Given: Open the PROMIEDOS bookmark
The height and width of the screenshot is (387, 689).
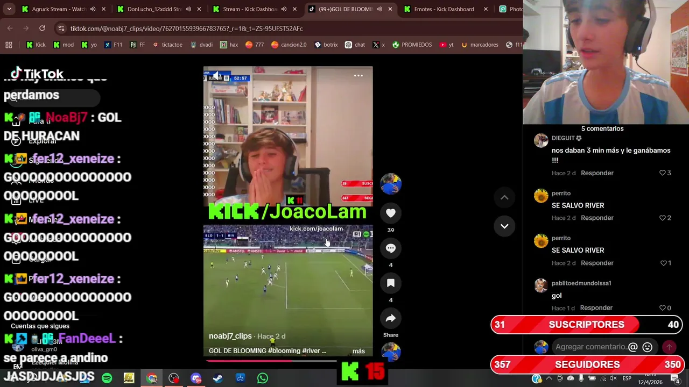Looking at the screenshot, I should (412, 45).
